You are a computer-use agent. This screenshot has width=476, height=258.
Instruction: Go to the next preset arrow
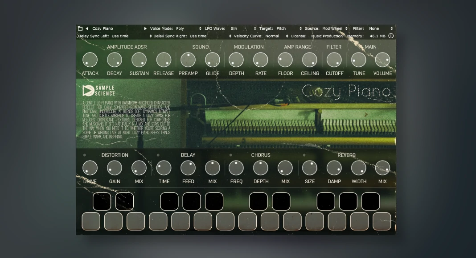click(145, 28)
